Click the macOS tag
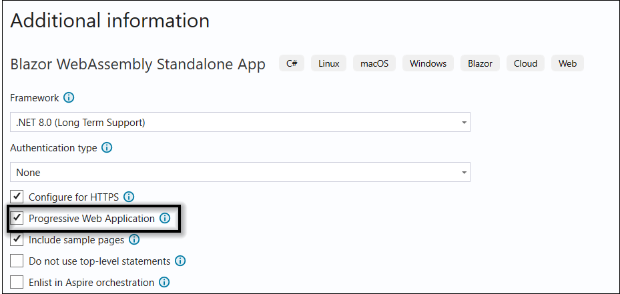 [374, 63]
